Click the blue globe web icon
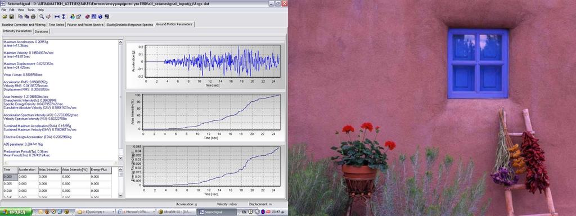 point(100,16)
